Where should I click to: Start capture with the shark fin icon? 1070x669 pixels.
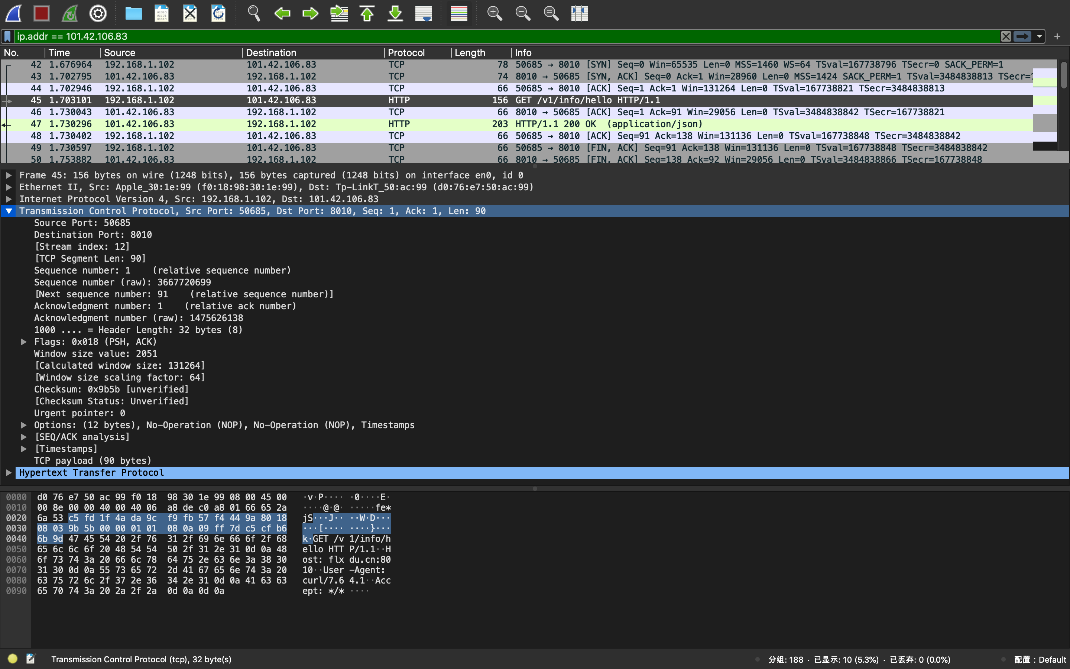point(14,13)
